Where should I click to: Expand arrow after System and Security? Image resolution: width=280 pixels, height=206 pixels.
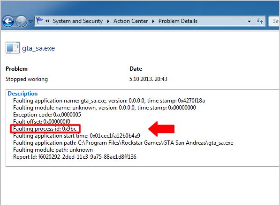[108, 21]
